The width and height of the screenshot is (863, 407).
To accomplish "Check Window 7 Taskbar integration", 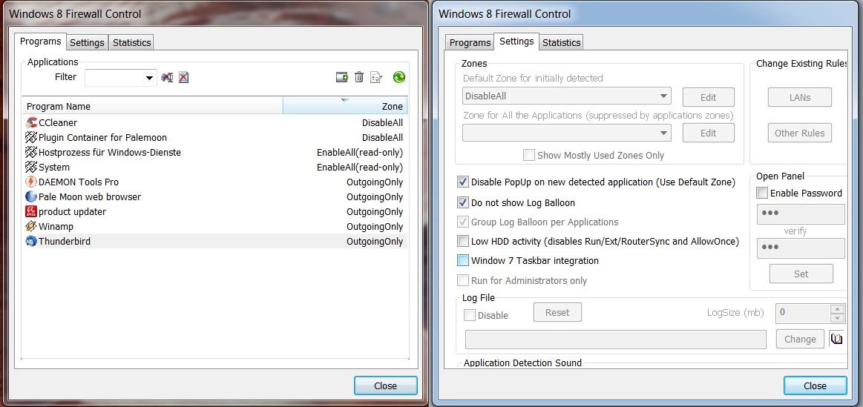I will (463, 261).
